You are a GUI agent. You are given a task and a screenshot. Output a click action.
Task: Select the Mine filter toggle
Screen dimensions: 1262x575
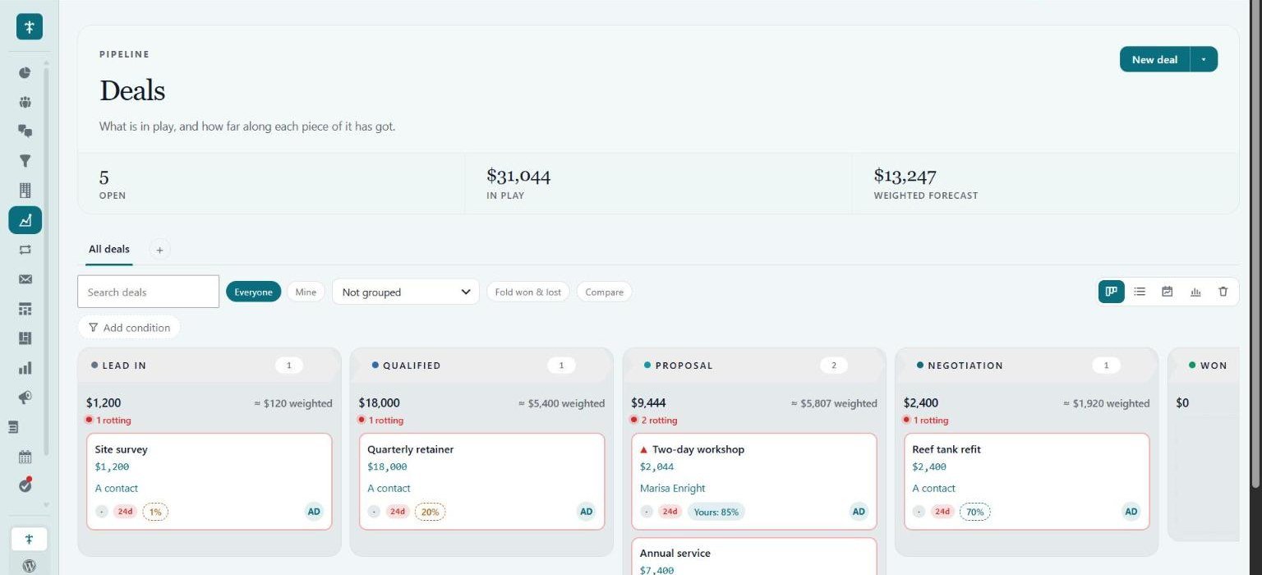point(306,292)
